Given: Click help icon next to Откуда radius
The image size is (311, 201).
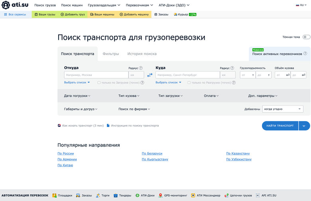Looking at the screenshot, I should (141, 68).
